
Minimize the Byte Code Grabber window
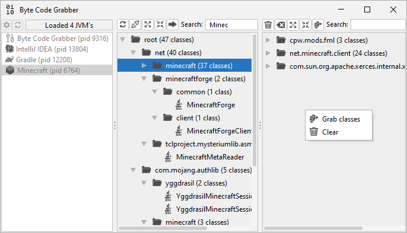(341, 9)
